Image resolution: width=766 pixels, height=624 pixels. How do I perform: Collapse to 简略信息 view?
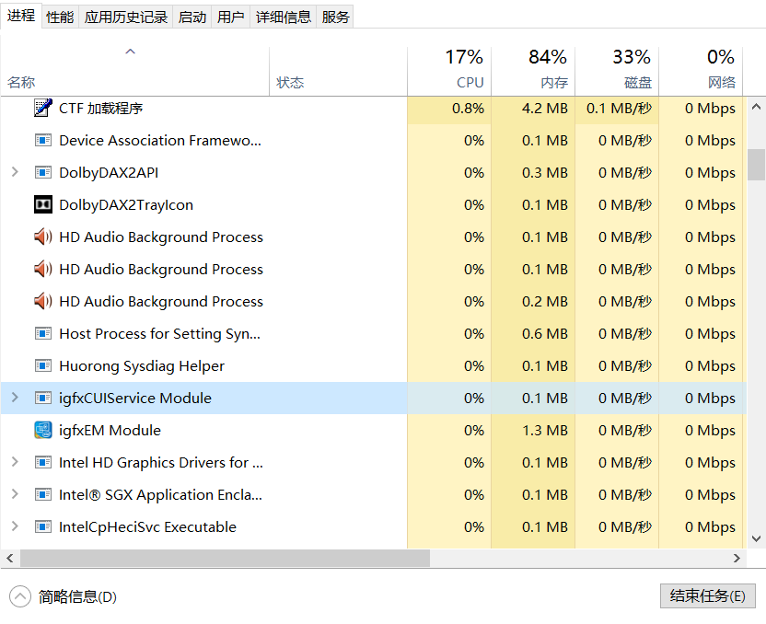pyautogui.click(x=63, y=596)
